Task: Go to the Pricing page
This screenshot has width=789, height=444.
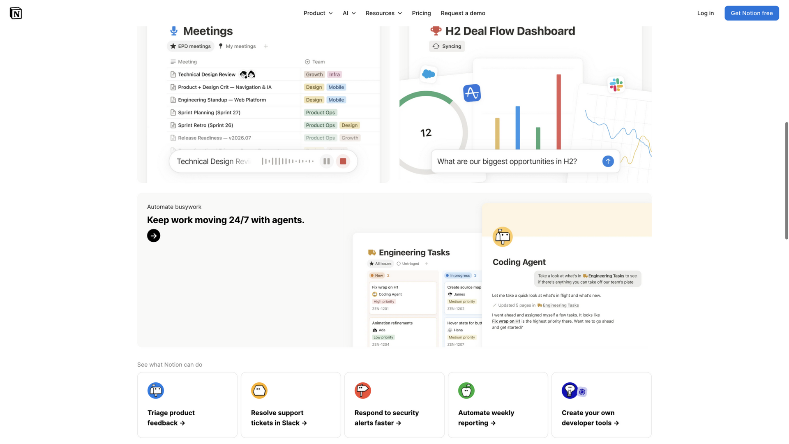Action: click(421, 13)
